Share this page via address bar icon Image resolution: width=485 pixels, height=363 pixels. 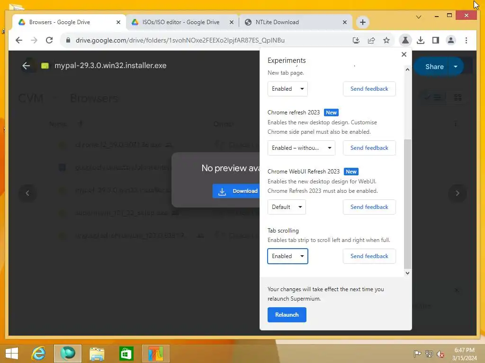pyautogui.click(x=371, y=40)
